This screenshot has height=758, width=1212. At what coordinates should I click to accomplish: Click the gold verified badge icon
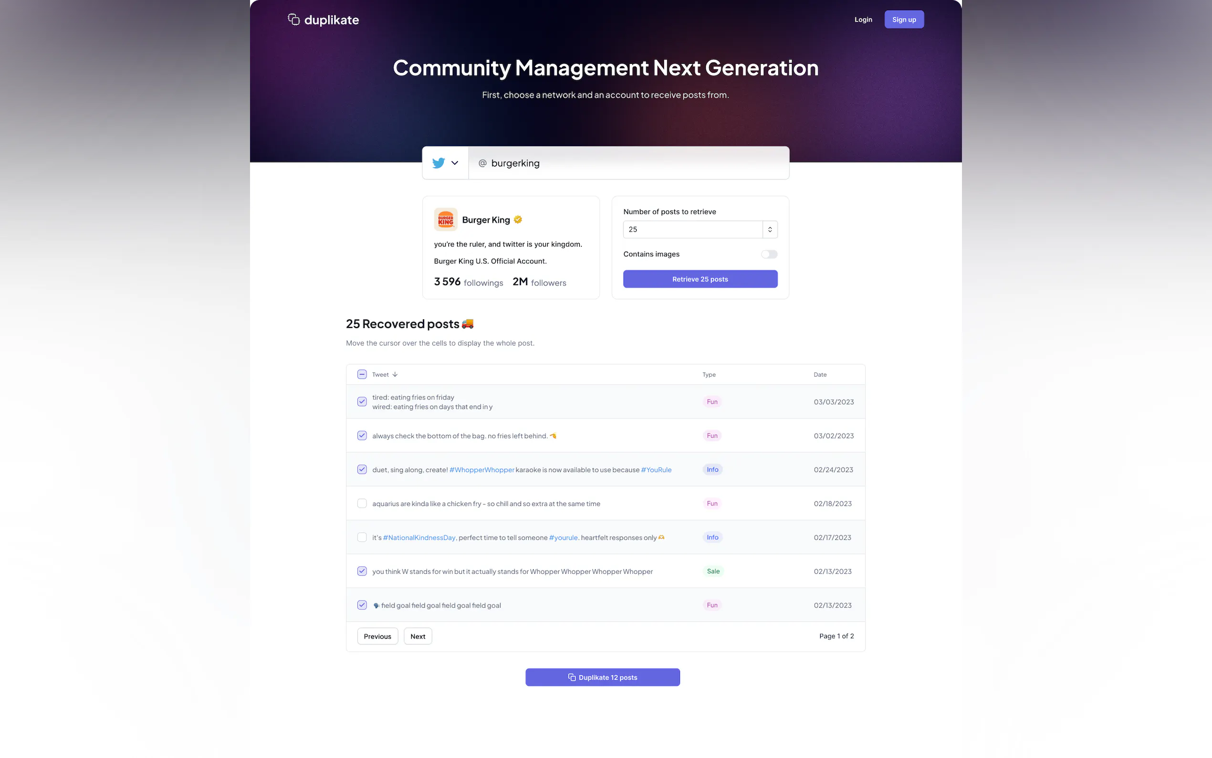point(518,220)
